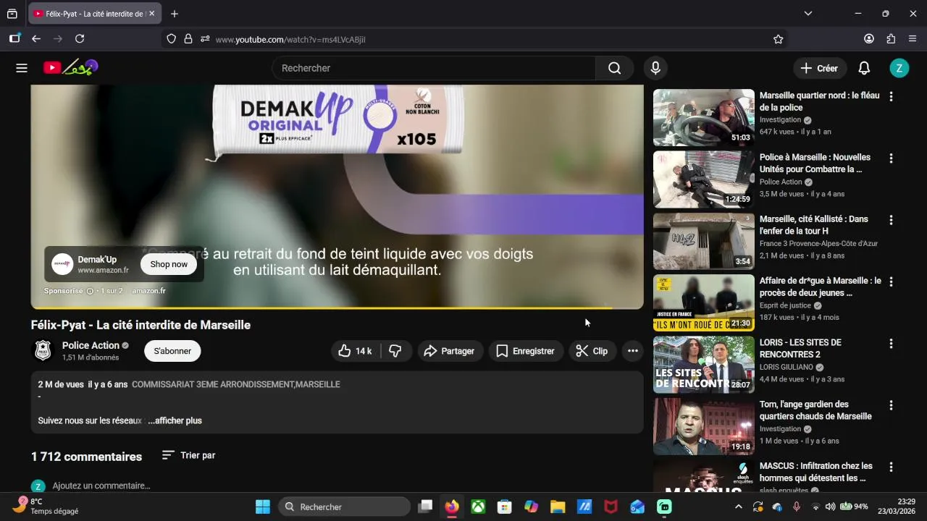Start voice search with the microphone
Viewport: 927px width, 521px height.
(655, 68)
